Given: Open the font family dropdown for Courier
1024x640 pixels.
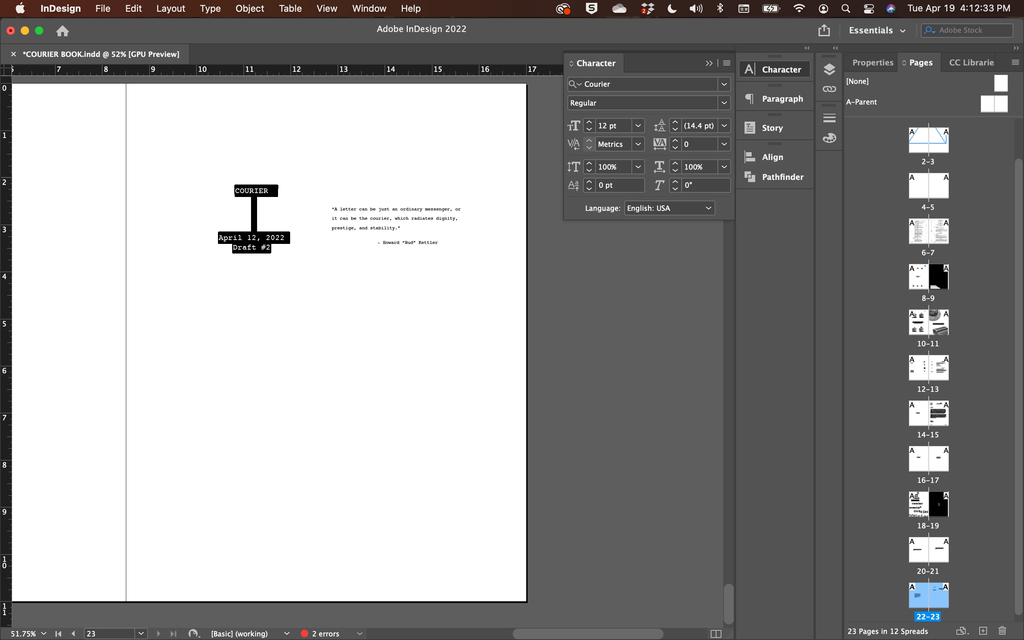Looking at the screenshot, I should click(x=724, y=84).
